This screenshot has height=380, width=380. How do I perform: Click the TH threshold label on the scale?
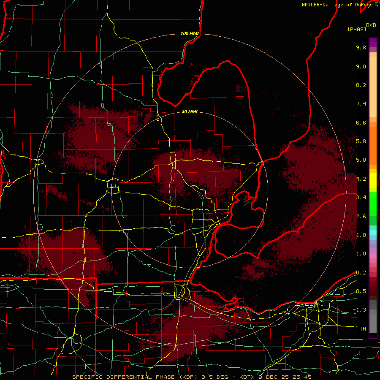pyautogui.click(x=363, y=329)
